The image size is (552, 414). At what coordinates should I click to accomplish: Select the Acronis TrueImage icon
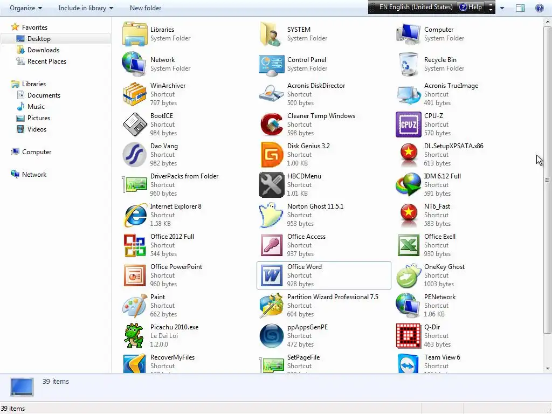pos(409,94)
